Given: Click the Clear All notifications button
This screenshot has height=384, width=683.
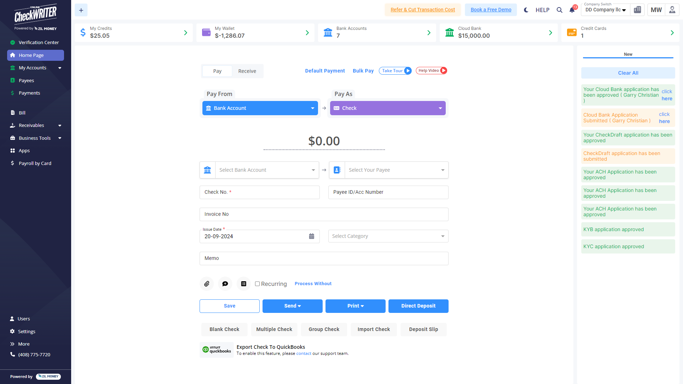Looking at the screenshot, I should tap(628, 73).
